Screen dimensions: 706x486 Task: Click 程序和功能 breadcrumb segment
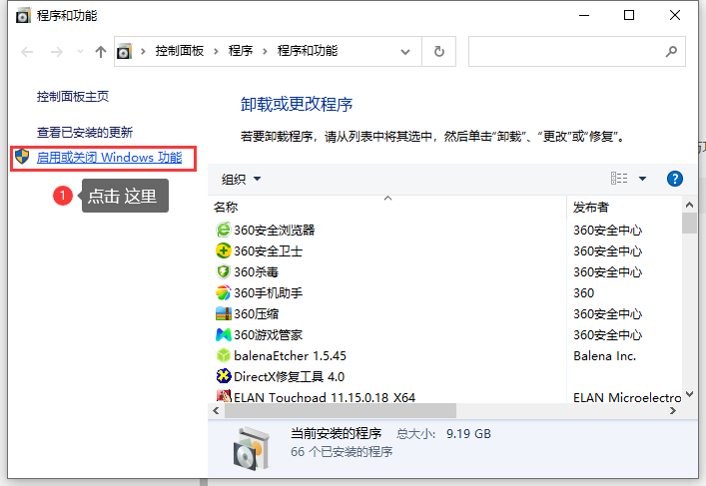coord(308,51)
